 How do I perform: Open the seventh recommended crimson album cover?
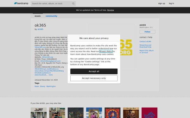[x=149, y=113]
